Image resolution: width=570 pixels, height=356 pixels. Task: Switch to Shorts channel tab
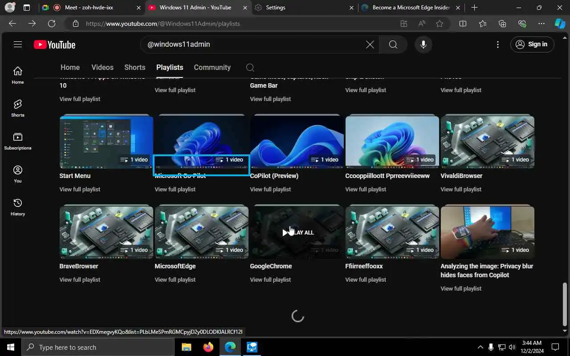point(135,67)
